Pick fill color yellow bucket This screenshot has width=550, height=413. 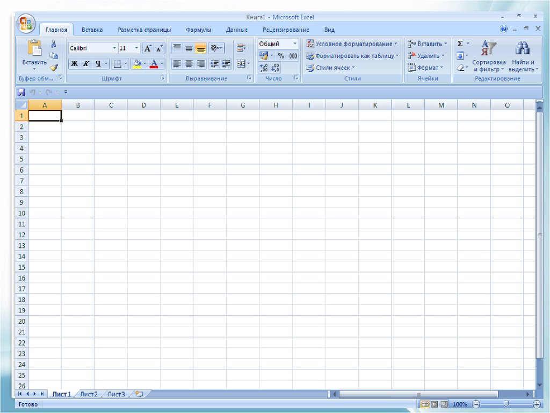click(137, 63)
